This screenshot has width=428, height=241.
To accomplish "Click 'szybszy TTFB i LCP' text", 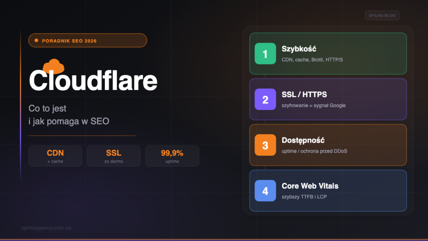I will coord(304,197).
